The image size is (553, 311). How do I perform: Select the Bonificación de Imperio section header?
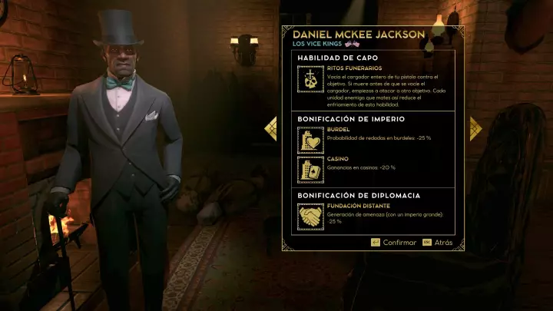tap(351, 119)
